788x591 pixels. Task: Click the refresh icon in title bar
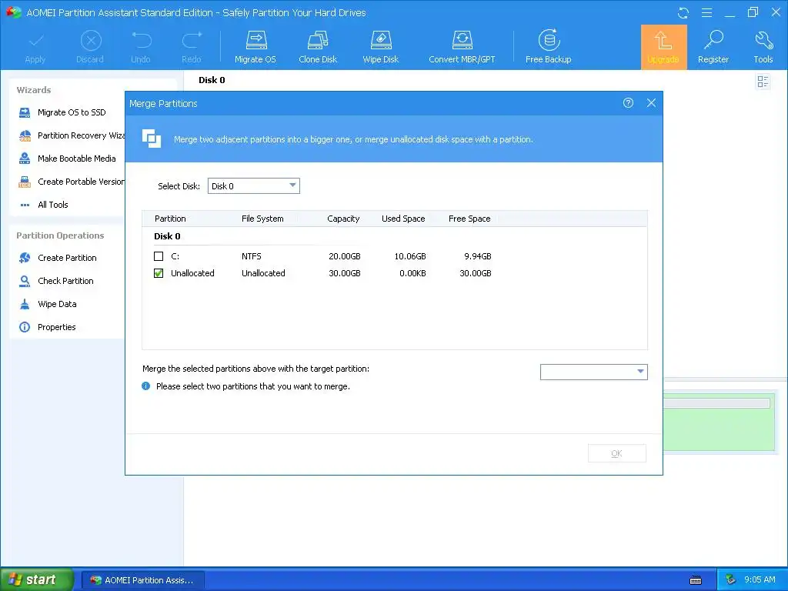[683, 13]
